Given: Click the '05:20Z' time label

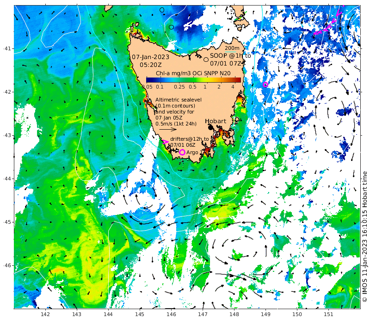Looking at the screenshot, I should click(151, 65).
